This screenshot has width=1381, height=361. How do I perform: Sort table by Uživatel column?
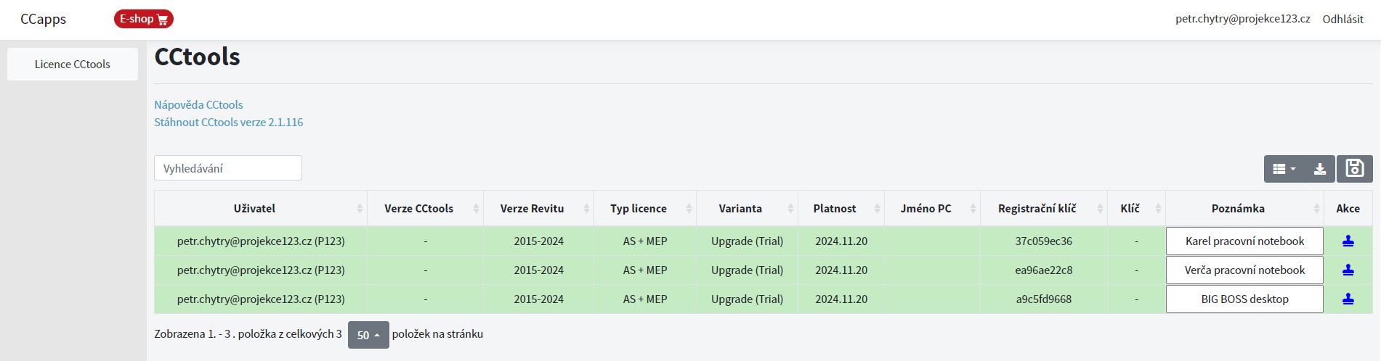261,209
